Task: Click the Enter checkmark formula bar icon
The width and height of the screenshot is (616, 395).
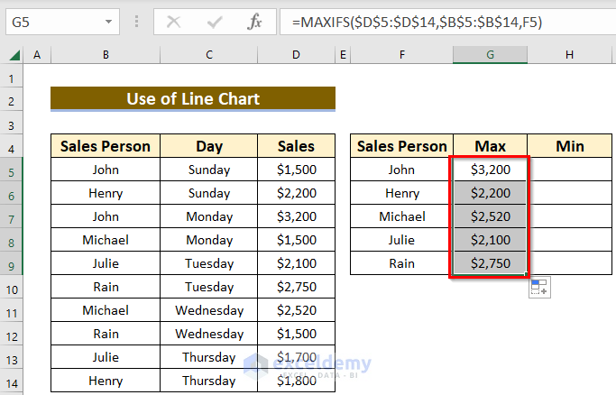Action: (214, 22)
